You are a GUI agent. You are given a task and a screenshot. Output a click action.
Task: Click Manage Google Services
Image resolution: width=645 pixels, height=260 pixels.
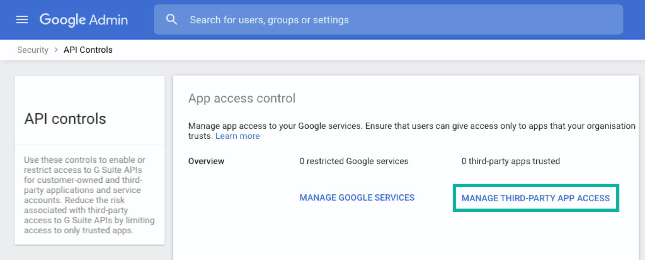tap(357, 198)
